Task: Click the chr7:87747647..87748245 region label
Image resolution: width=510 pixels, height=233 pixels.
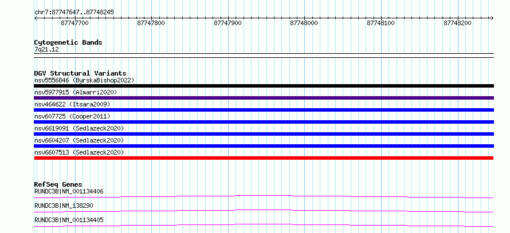Action: 74,13
